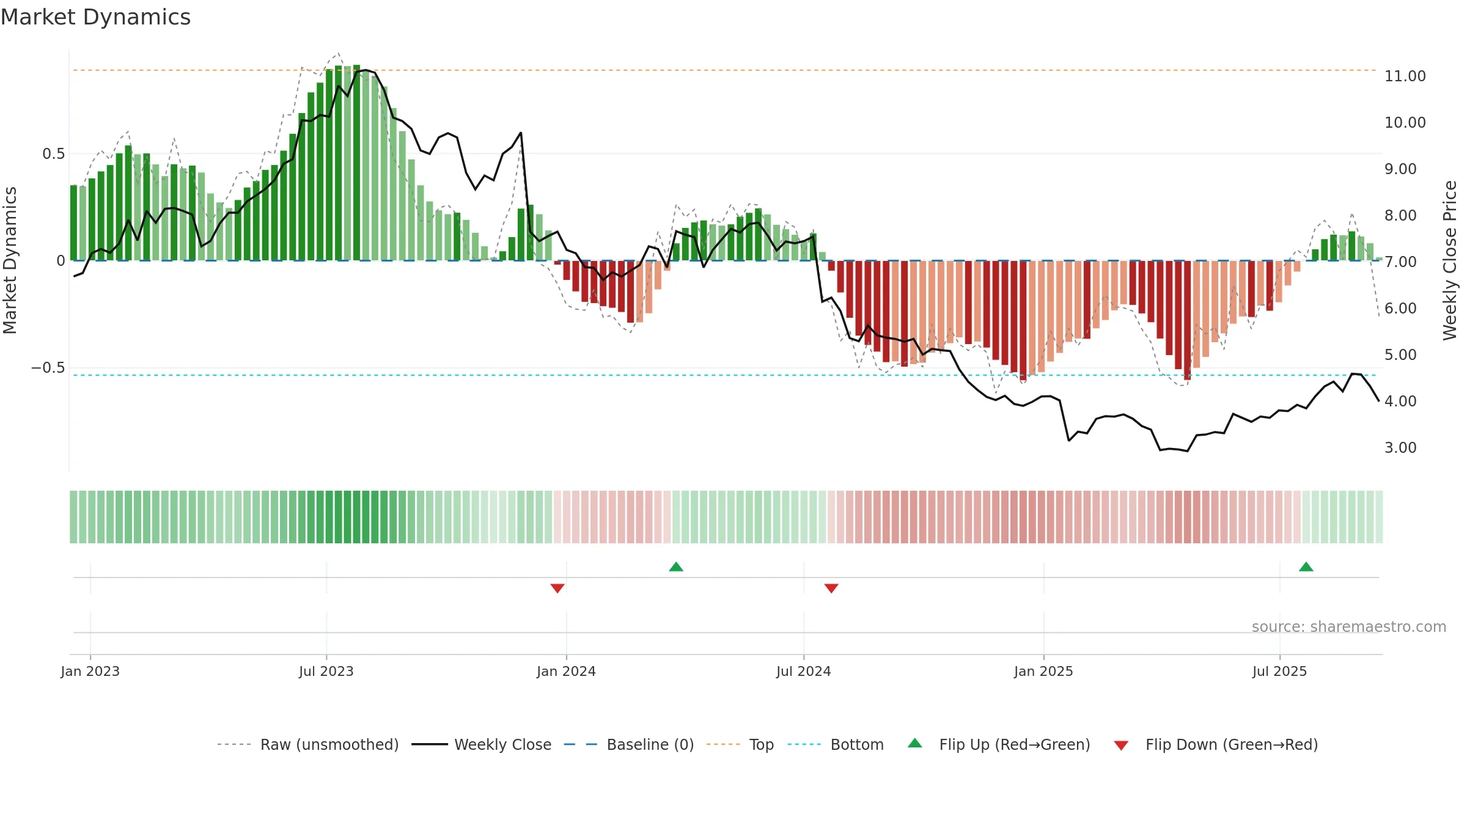The width and height of the screenshot is (1467, 825).
Task: Toggle Flip Down (Green→Red) legend entry
Action: 1216,744
